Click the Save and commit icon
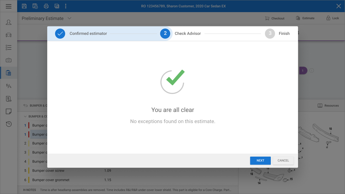Viewport: 345px width, 194px height. (x=35, y=6)
